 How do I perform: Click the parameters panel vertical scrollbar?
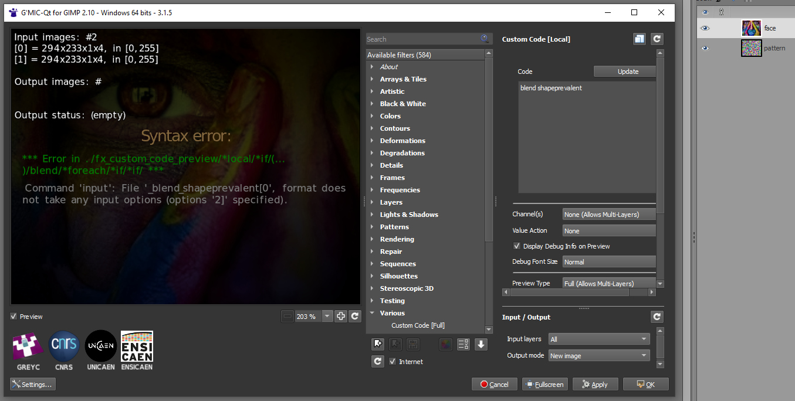[x=660, y=135]
